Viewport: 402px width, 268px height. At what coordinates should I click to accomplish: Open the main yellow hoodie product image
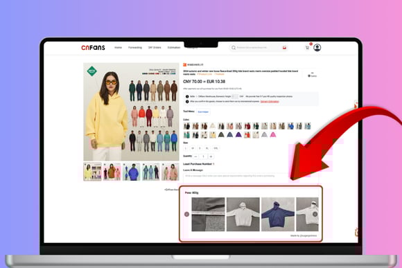pos(131,111)
